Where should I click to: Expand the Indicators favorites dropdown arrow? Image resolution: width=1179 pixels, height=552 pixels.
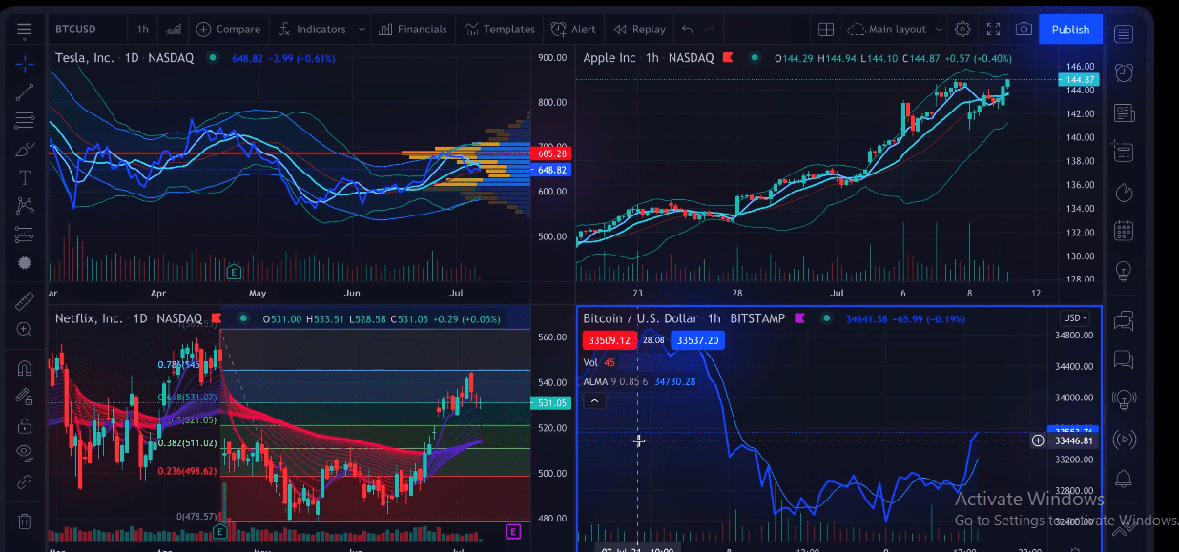(x=362, y=30)
